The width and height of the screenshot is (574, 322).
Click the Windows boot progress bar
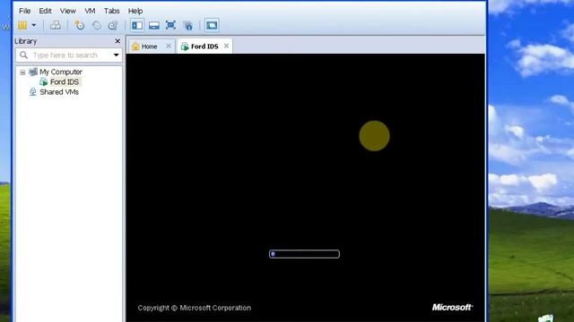point(304,254)
